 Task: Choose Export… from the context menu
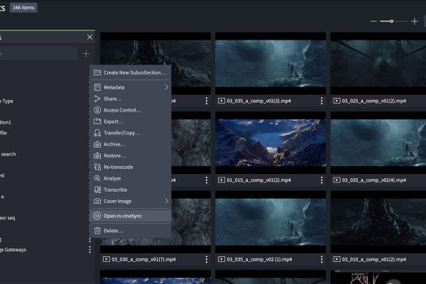click(131, 121)
